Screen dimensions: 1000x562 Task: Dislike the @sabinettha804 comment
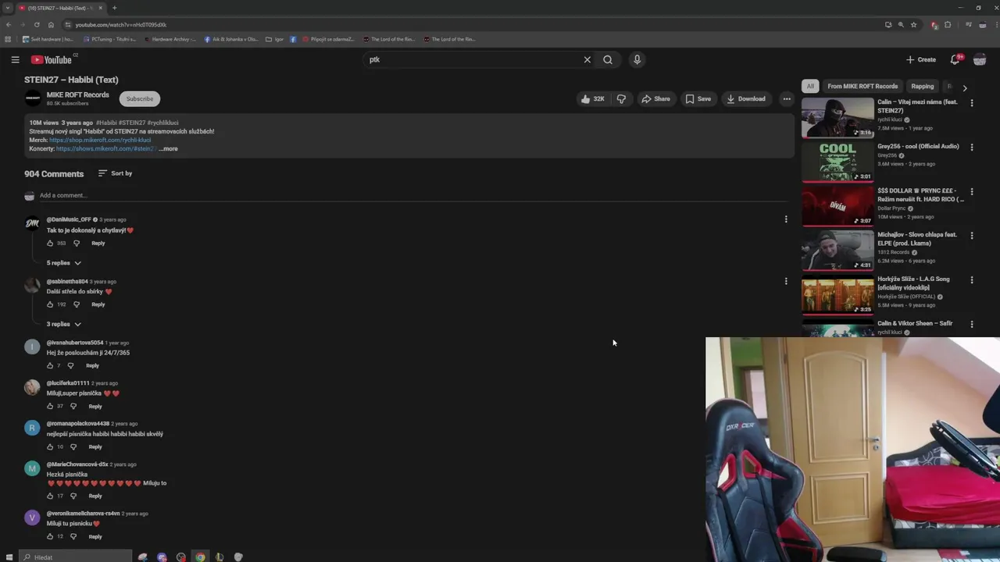(x=77, y=304)
